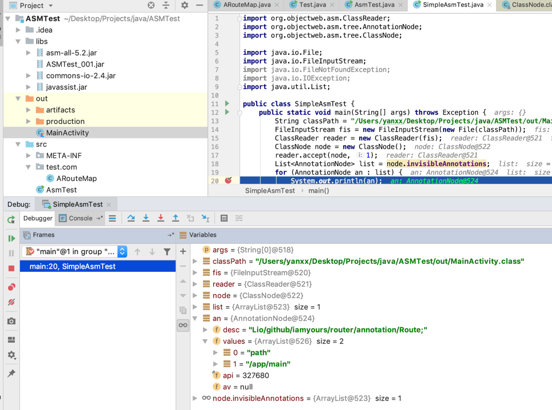The image size is (552, 410).
Task: Hide the Project panel
Action: click(199, 5)
